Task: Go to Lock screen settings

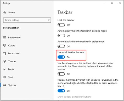Action: coord(14,54)
